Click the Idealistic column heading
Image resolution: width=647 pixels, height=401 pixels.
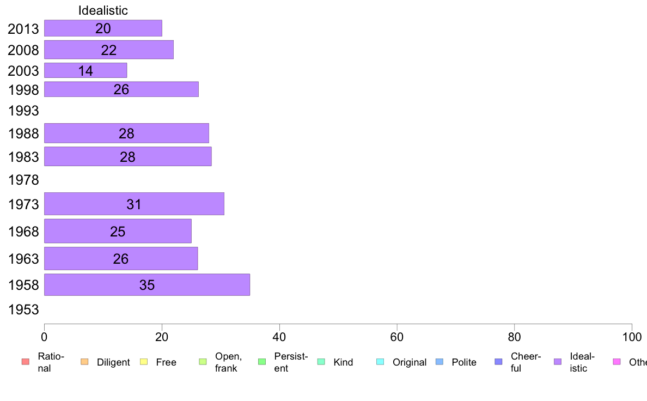tap(103, 10)
